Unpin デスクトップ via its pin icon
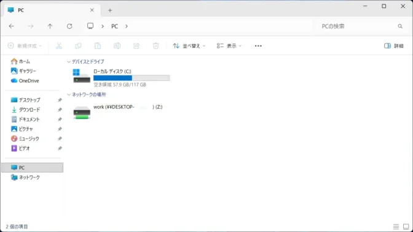The width and height of the screenshot is (413, 232). click(x=60, y=100)
